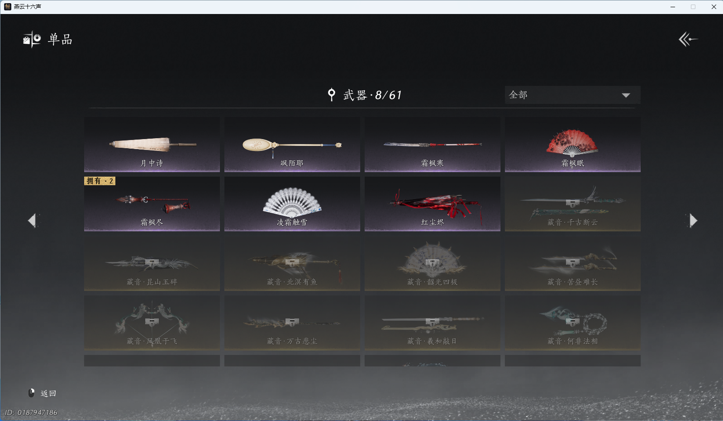Click the 单品 shop icon in header
This screenshot has height=421, width=723.
click(x=32, y=39)
